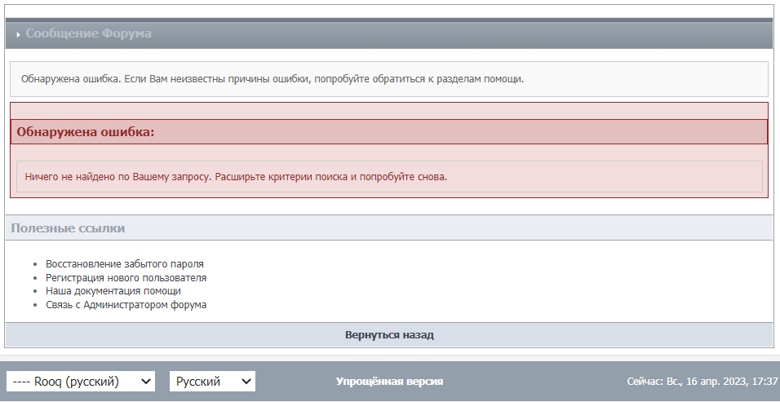The height and width of the screenshot is (402, 780).
Task: Click the red Обнаружена ошибка: heading
Action: coord(86,132)
